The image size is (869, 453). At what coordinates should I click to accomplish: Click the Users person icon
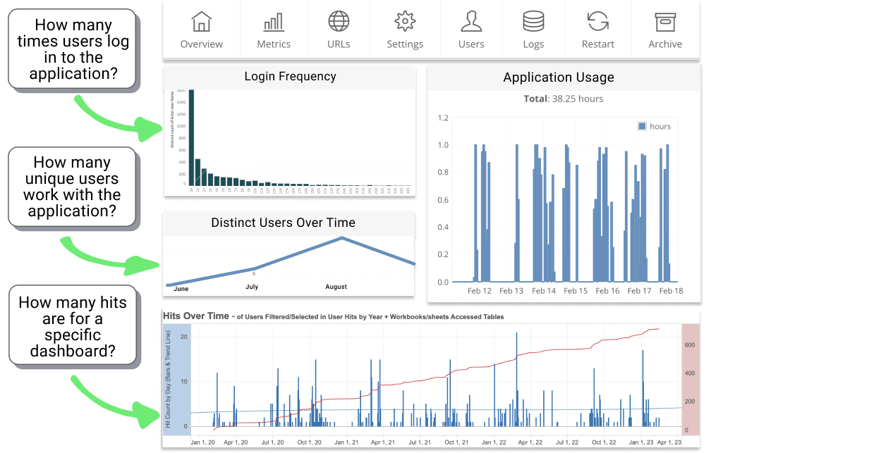[471, 21]
